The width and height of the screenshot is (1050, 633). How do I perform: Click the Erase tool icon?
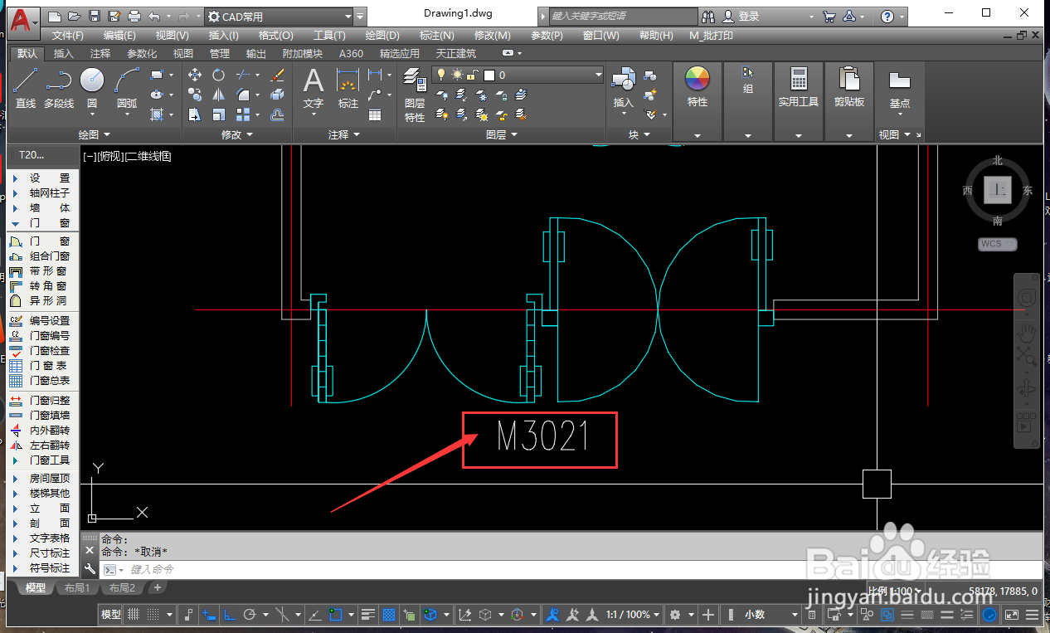278,75
